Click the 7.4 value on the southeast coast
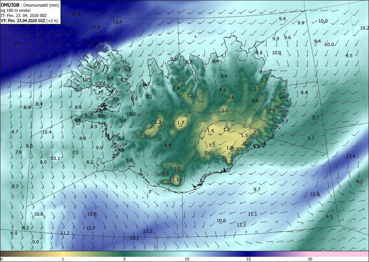The image size is (369, 262). pos(252,146)
